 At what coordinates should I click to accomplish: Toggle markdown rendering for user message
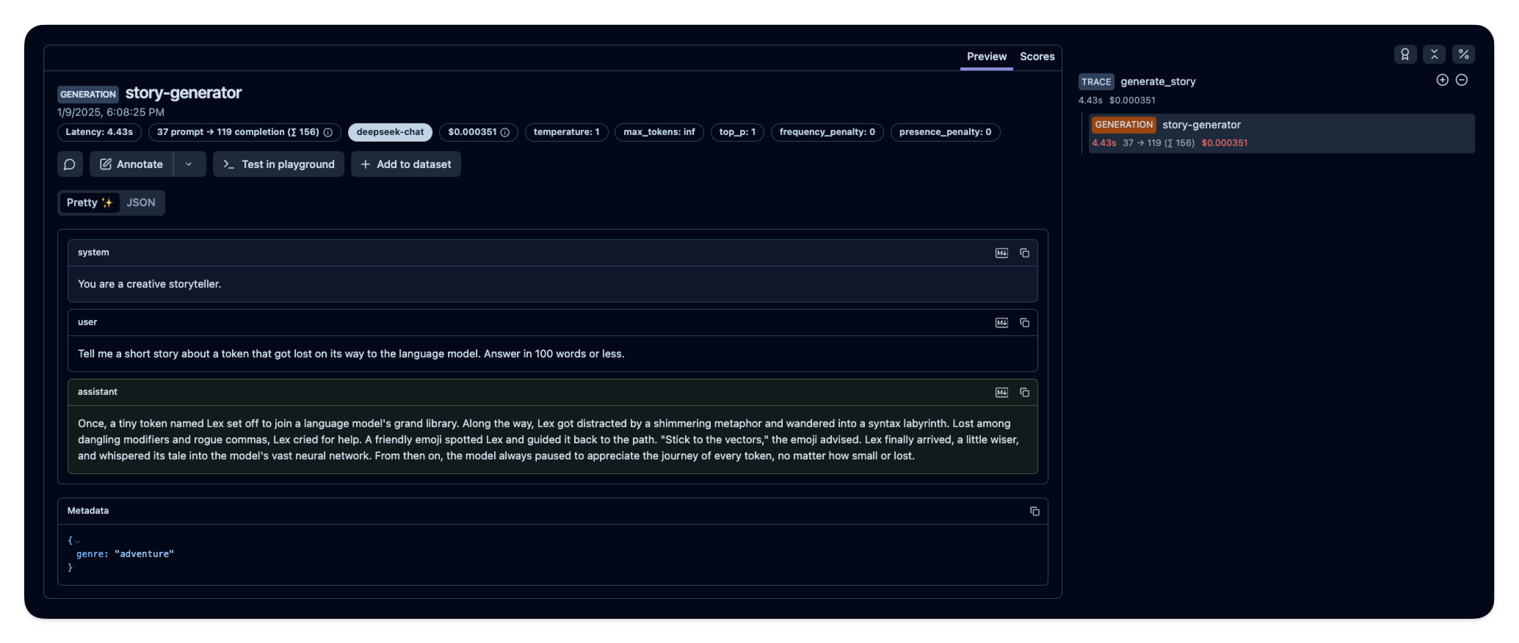click(1001, 323)
